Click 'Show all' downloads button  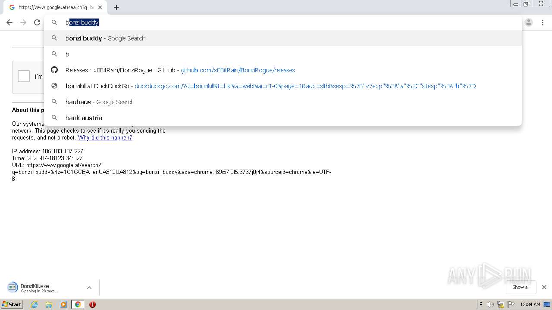pos(521,287)
